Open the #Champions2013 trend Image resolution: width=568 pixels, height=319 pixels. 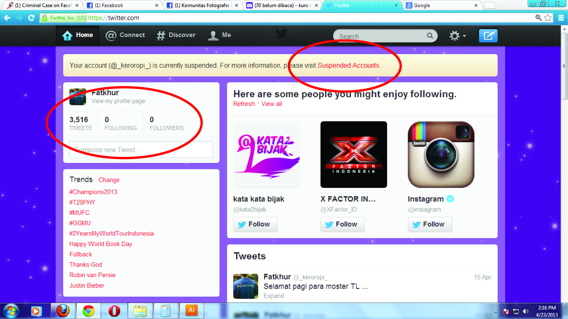[93, 192]
